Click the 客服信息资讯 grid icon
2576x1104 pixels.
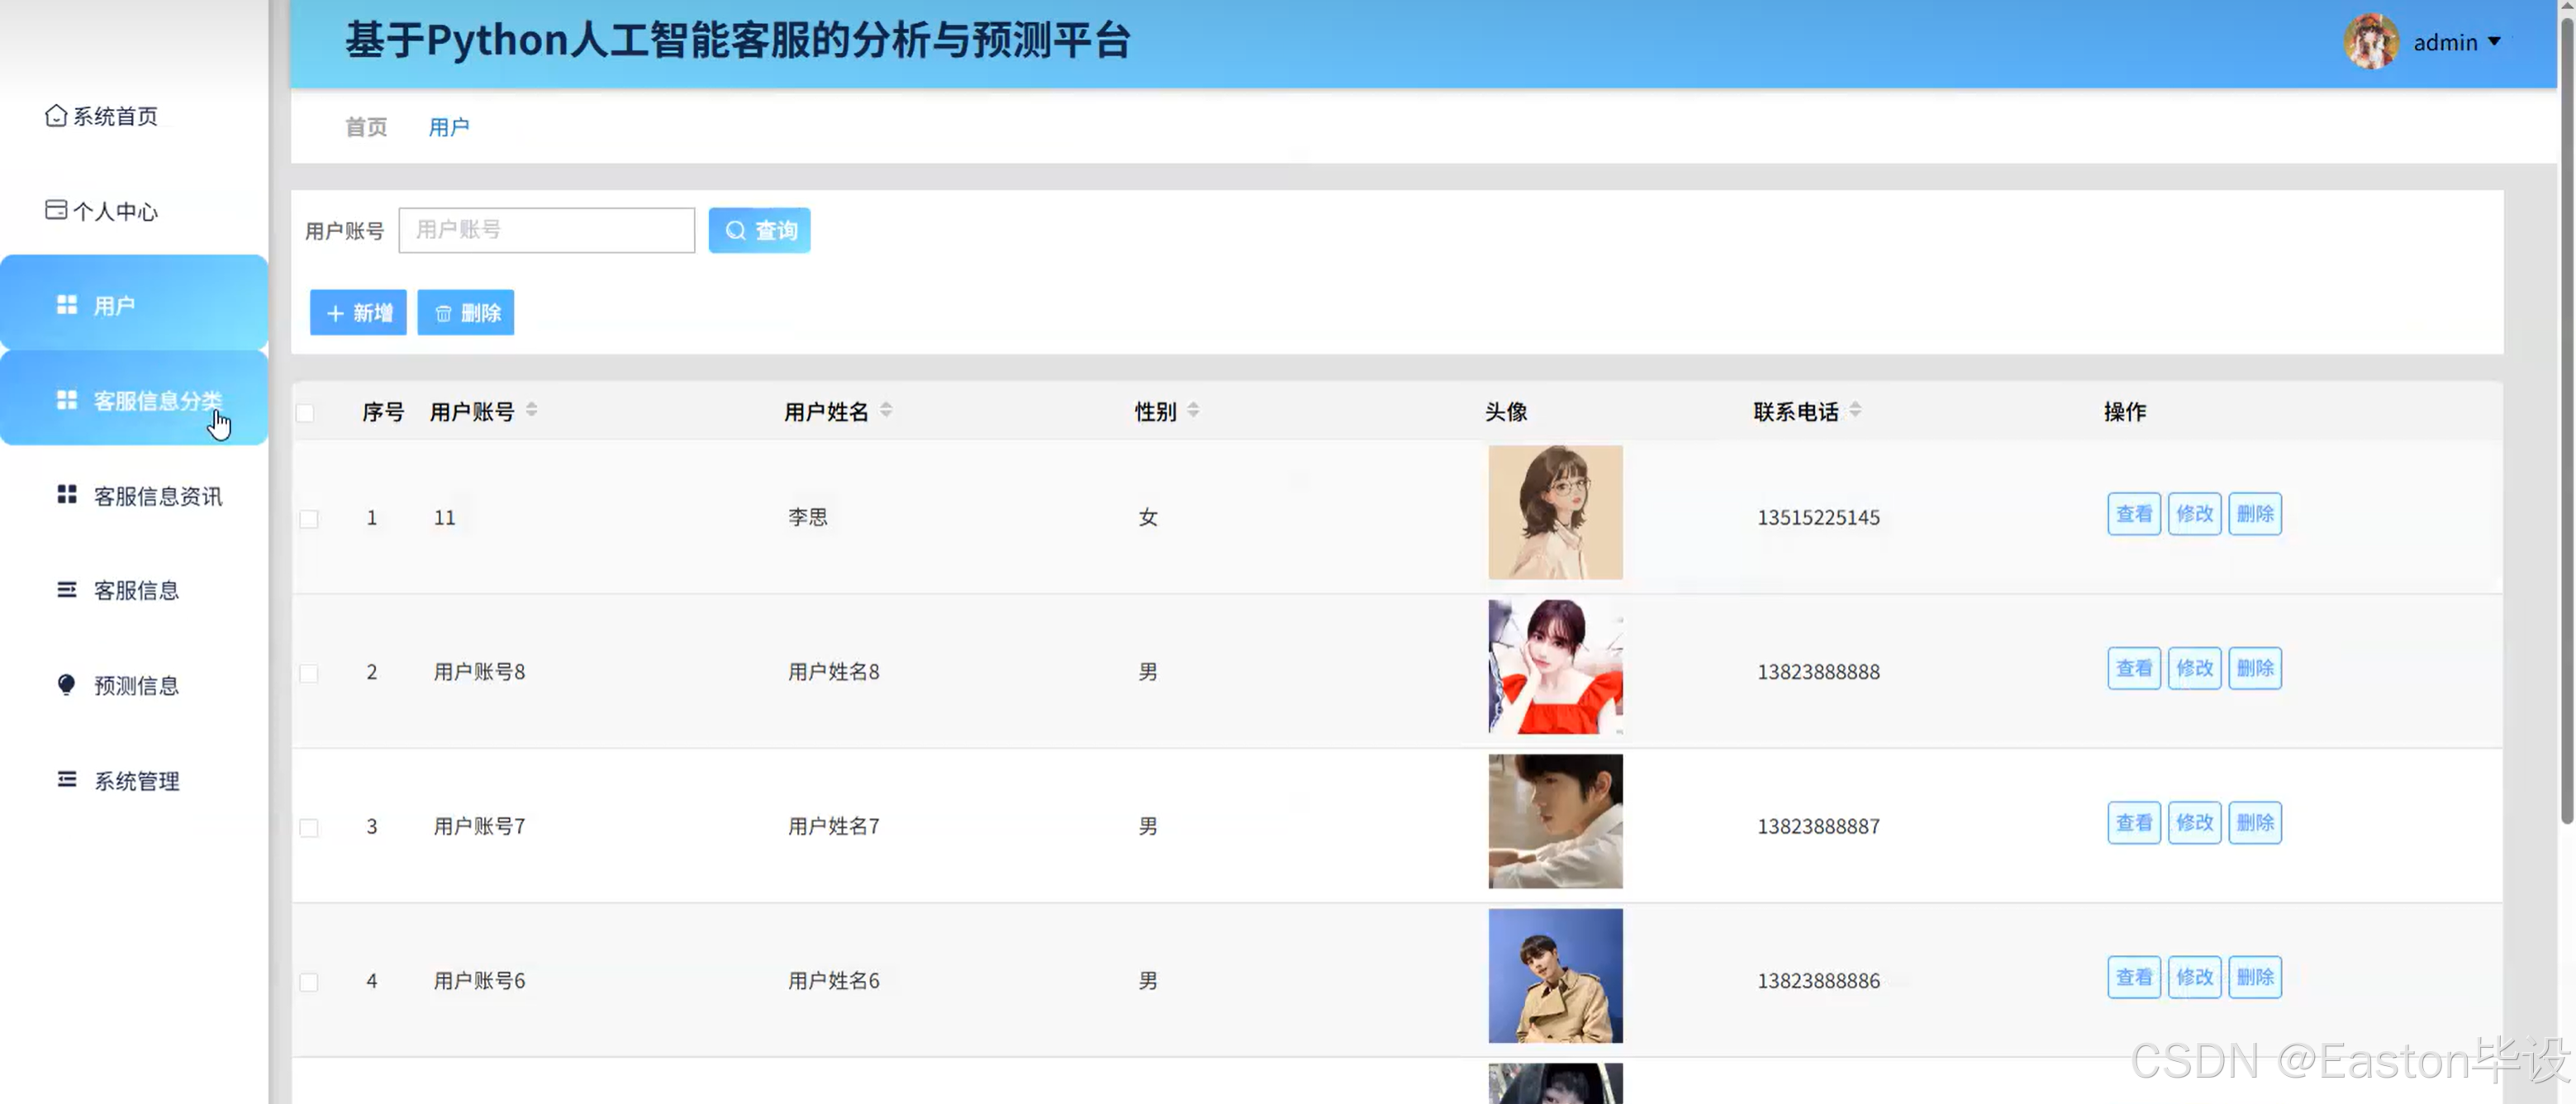pyautogui.click(x=67, y=495)
